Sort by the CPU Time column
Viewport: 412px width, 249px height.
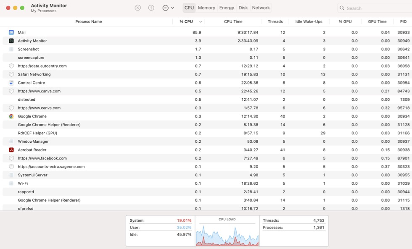click(x=233, y=21)
